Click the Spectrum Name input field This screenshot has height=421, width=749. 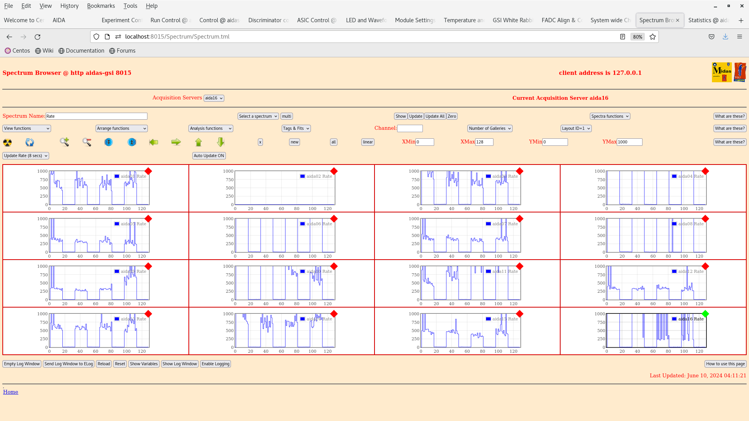[x=96, y=116]
